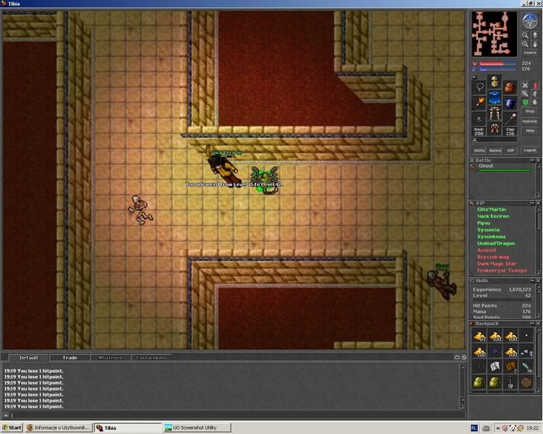543x434 pixels.
Task: Toggle chase opponent mode (running figure)
Action: coord(535,94)
